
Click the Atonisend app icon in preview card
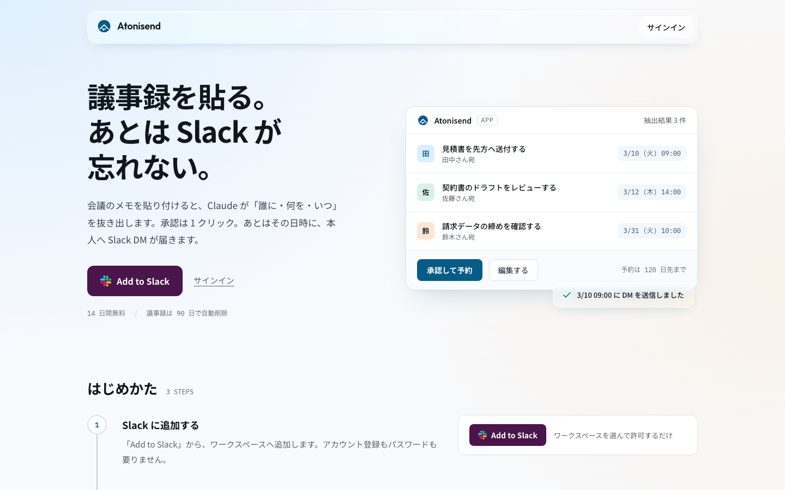coord(423,120)
